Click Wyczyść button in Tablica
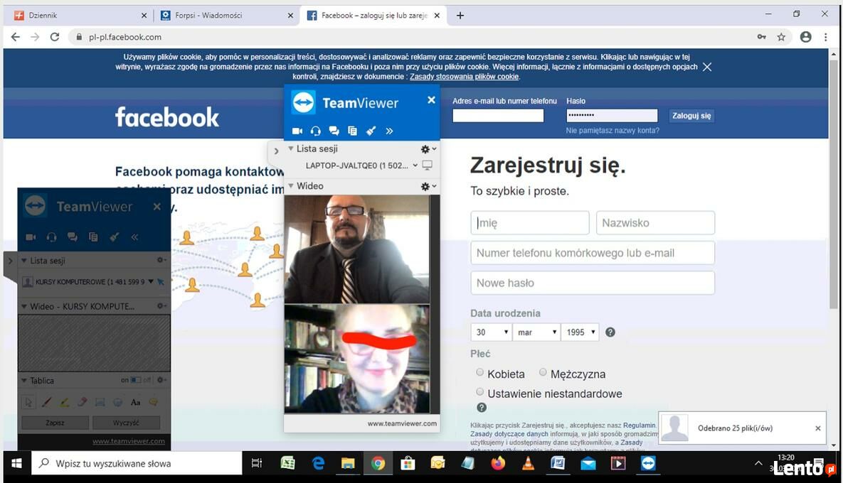The width and height of the screenshot is (843, 483). click(127, 423)
